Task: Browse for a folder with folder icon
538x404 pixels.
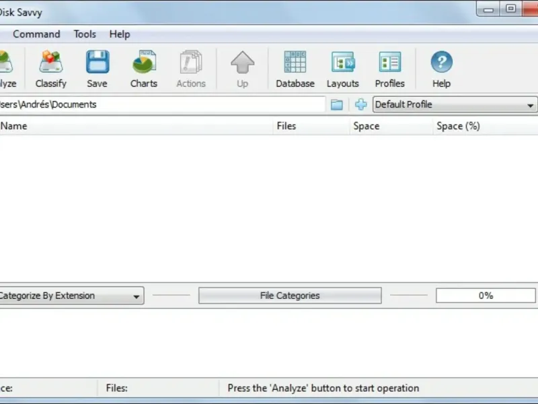Action: point(337,104)
